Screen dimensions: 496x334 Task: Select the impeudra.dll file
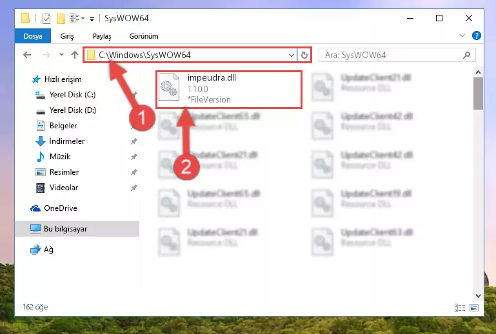click(x=229, y=90)
